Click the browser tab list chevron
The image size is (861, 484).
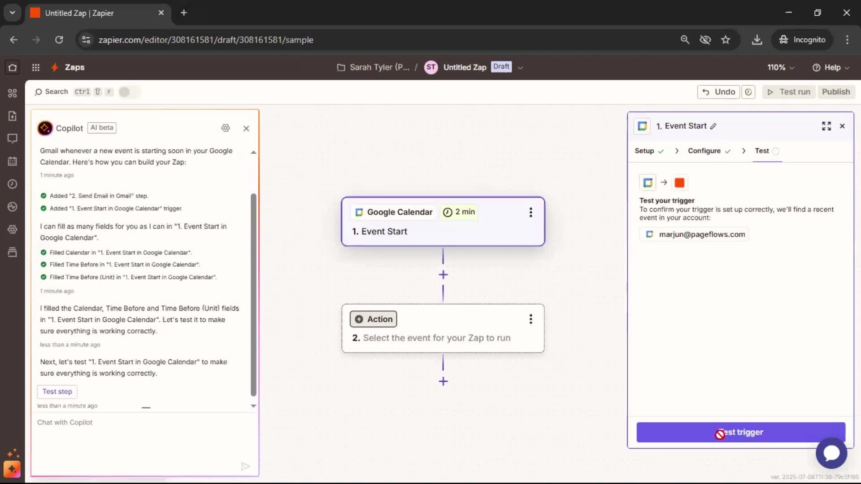[12, 13]
